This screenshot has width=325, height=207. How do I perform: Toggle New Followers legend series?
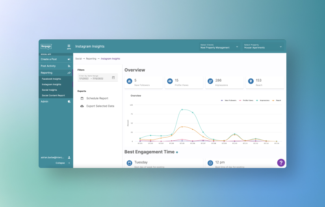click(228, 101)
